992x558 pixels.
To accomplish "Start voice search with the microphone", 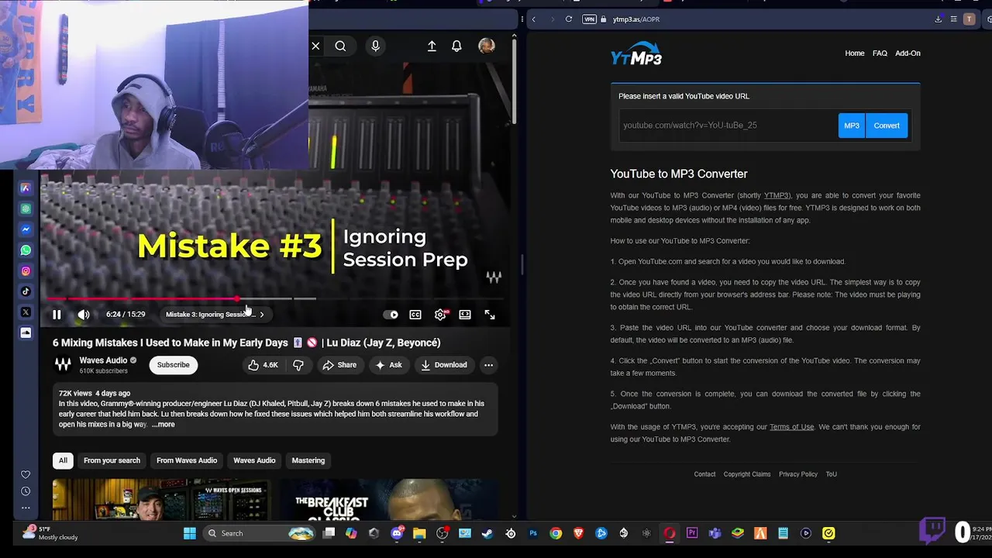I will click(375, 46).
